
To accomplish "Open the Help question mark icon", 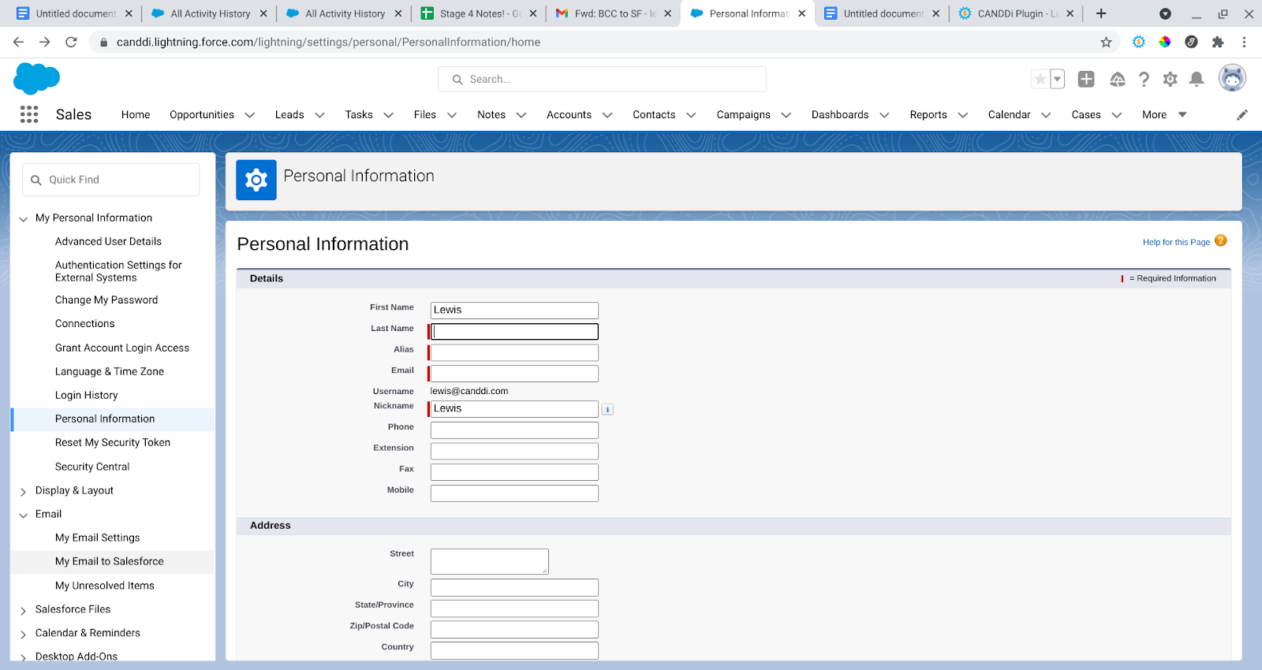I will coord(1144,79).
